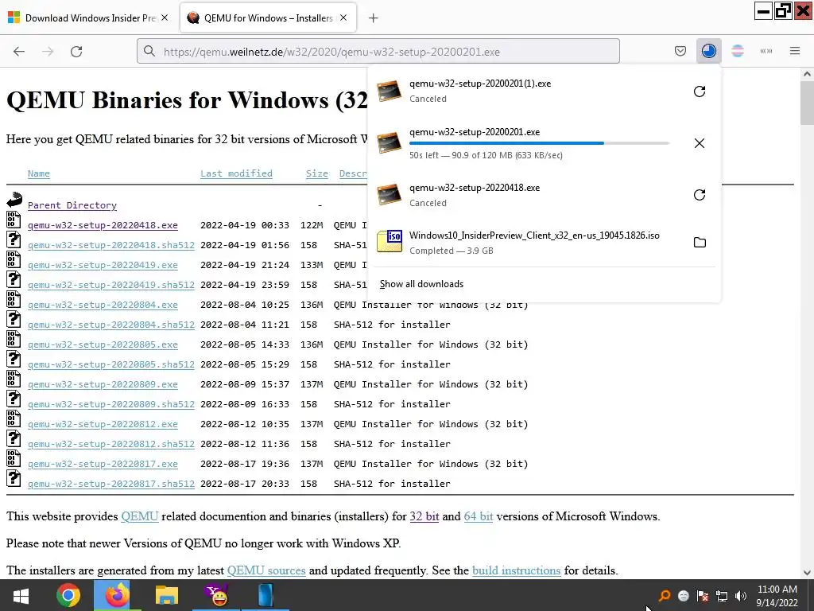
Task: Click the round gray tray icon
Action: tap(683, 596)
